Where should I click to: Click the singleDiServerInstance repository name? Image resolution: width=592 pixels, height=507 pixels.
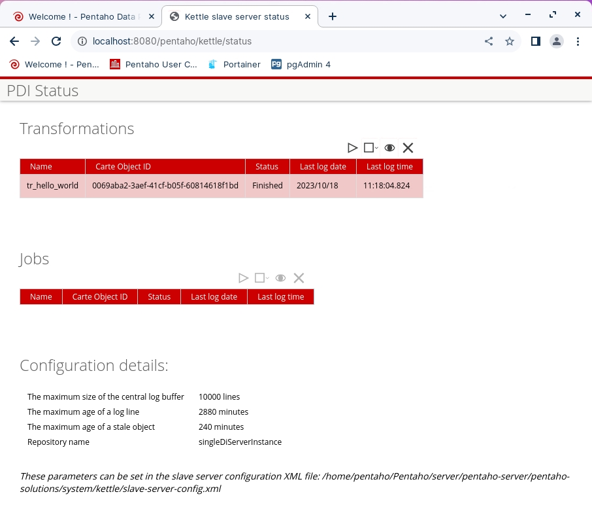coord(240,442)
